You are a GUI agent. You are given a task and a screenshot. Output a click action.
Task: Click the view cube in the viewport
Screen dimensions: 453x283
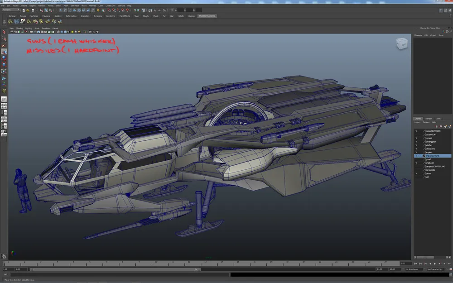coord(401,44)
